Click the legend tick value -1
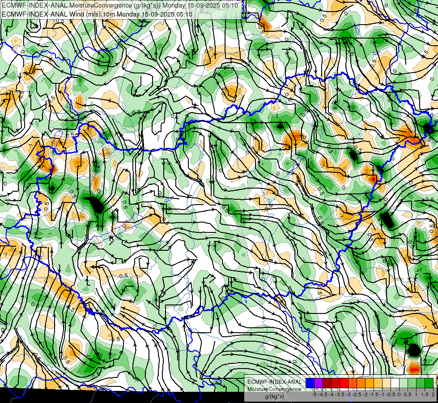This screenshot has height=403, width=438. tap(383, 394)
